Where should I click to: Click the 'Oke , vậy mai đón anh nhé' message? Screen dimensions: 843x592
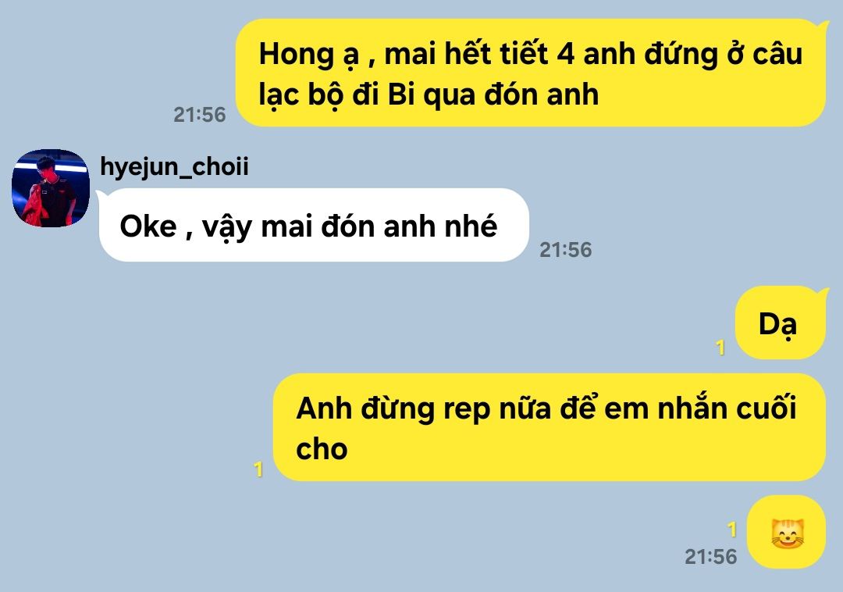(314, 225)
